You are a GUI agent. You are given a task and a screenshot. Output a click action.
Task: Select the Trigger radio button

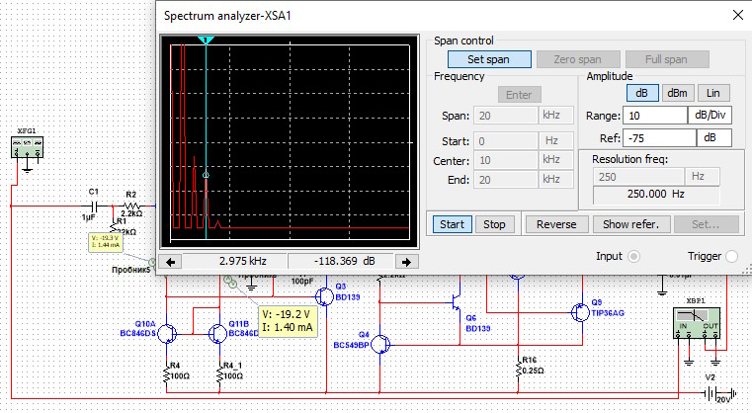coord(732,256)
